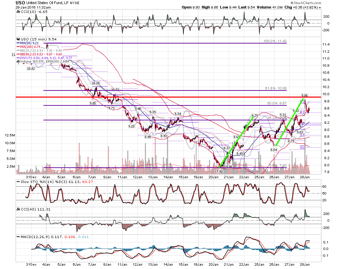
Task: Click the MA(50) blue legend line swatch
Action: [x=18, y=43]
